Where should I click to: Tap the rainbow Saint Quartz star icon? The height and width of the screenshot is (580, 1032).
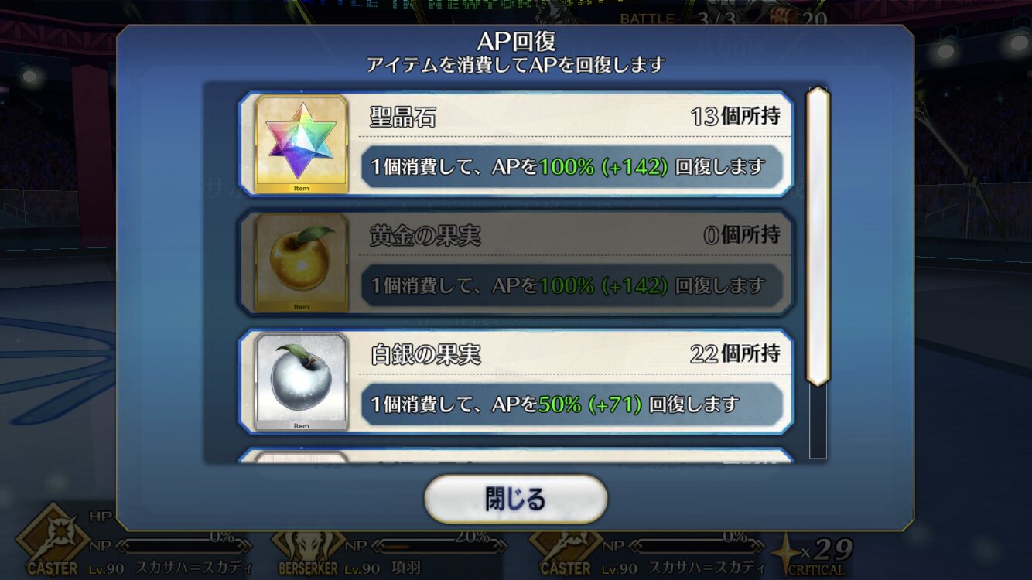click(301, 143)
